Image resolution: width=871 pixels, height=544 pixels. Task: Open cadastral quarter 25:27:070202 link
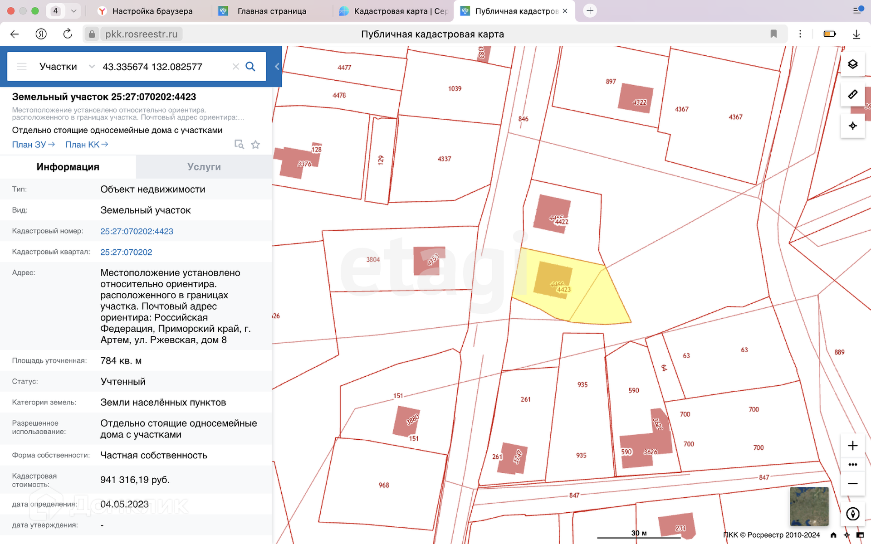click(126, 252)
